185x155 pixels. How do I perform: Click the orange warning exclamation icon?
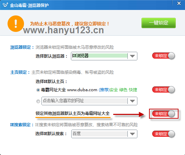[16, 24]
